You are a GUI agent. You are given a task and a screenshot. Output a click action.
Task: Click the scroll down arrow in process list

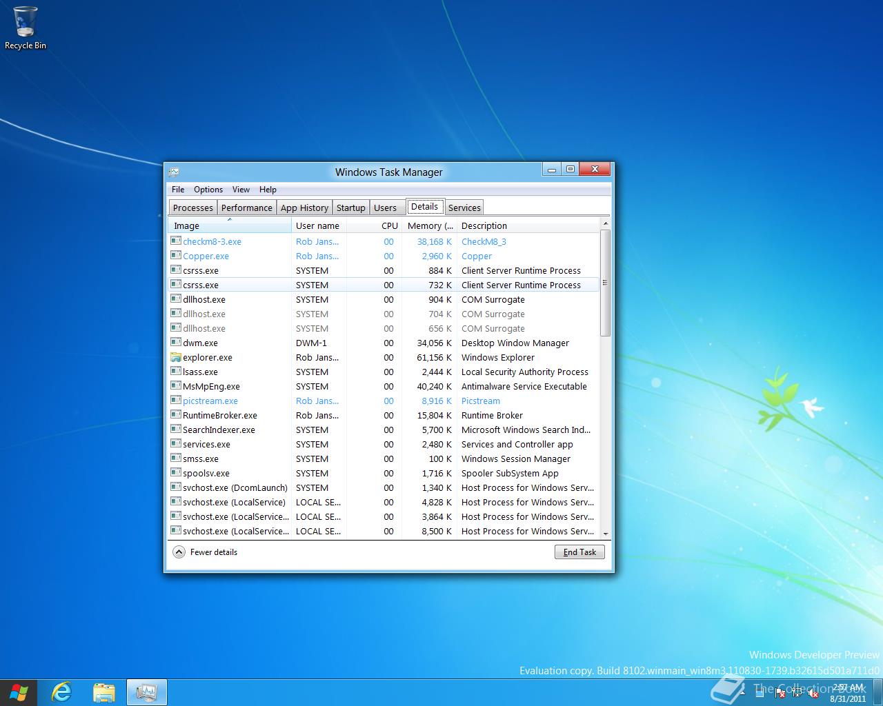(605, 534)
